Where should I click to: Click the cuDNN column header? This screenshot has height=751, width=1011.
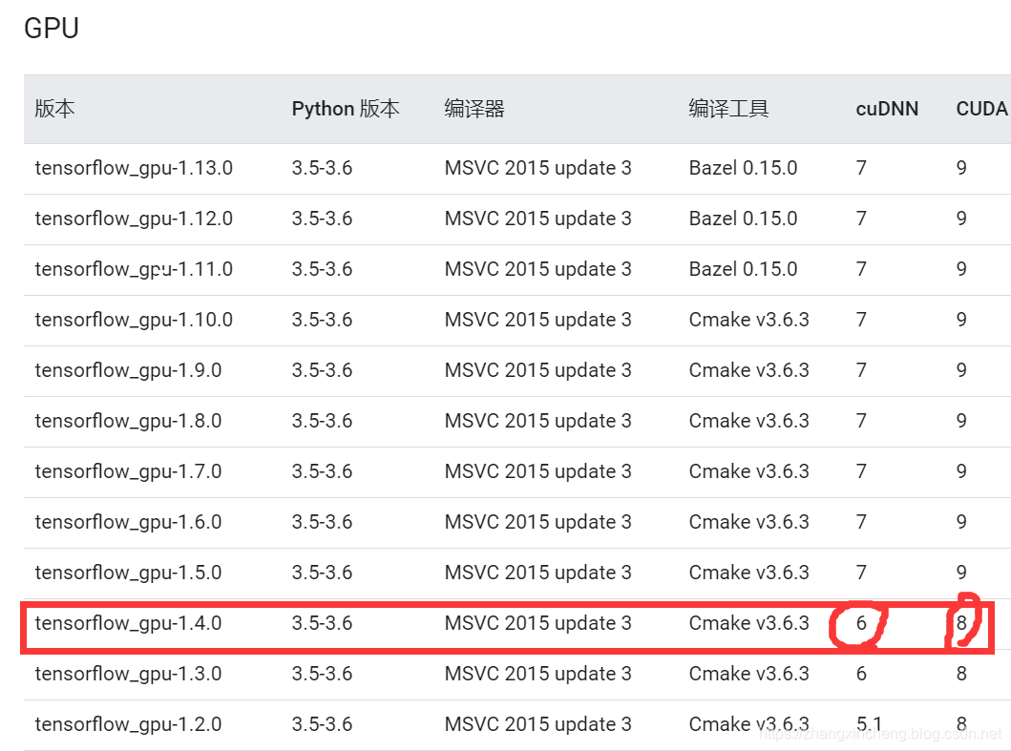tap(887, 108)
